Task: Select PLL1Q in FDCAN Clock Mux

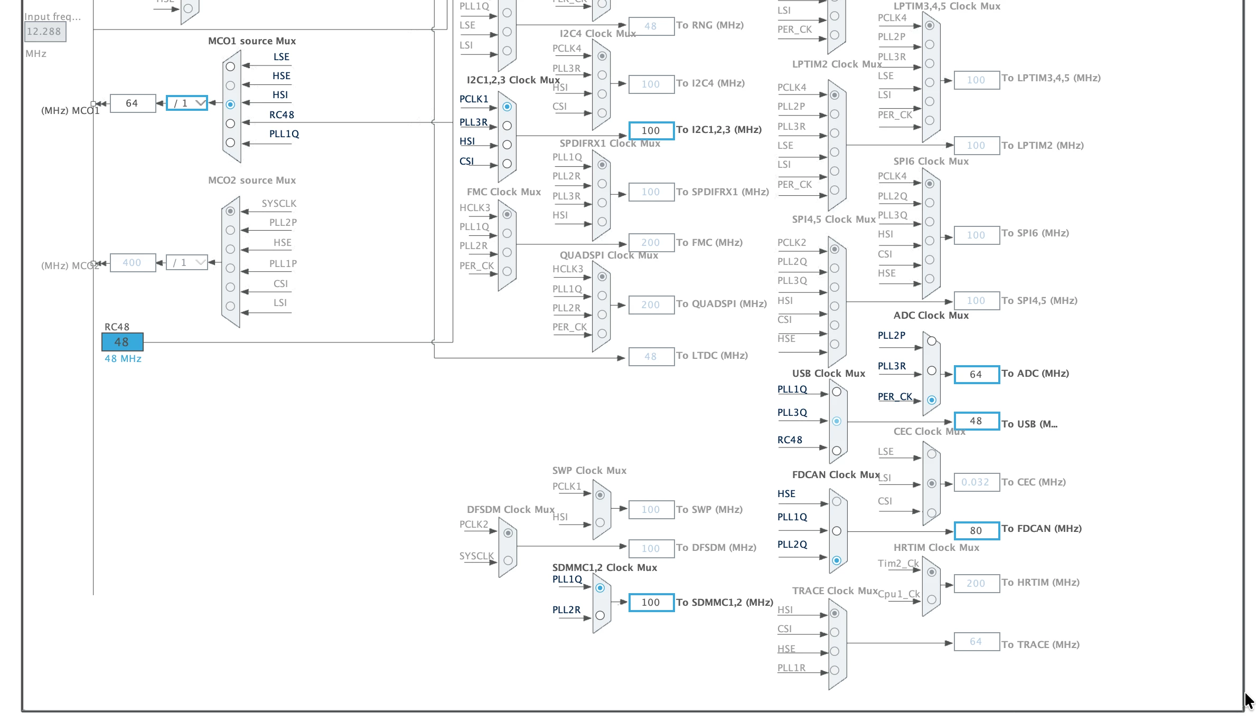Action: tap(837, 531)
